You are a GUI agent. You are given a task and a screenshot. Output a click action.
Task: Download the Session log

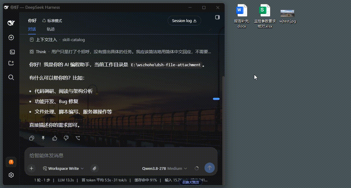(x=184, y=21)
